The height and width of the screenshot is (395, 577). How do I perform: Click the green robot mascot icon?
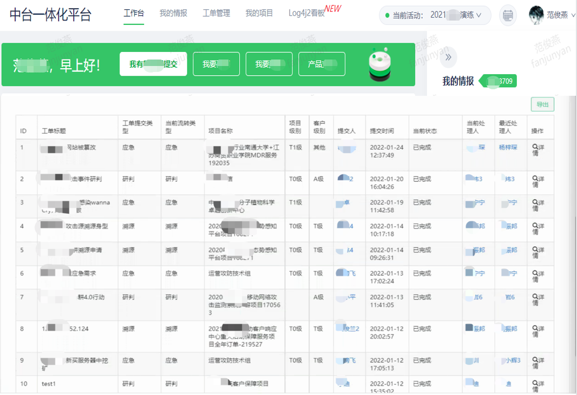coord(380,64)
